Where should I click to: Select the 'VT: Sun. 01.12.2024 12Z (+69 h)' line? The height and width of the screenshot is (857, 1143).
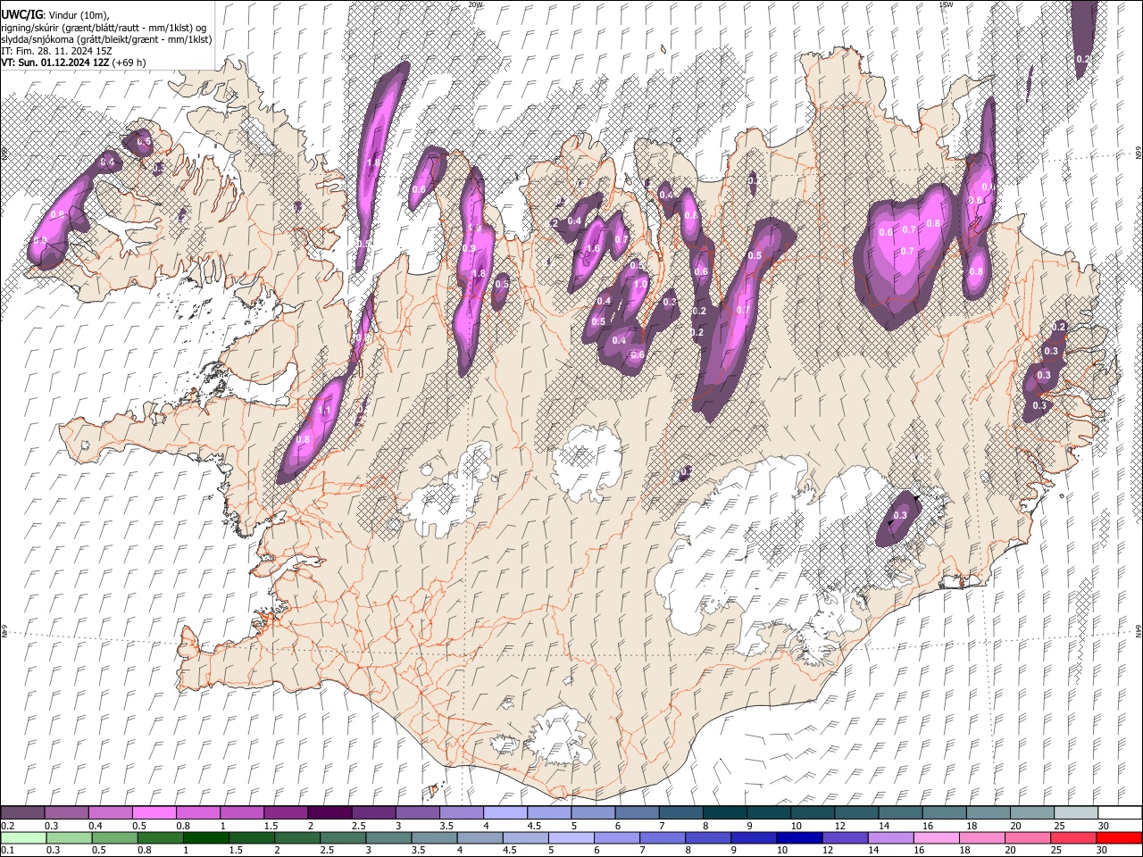pos(74,62)
